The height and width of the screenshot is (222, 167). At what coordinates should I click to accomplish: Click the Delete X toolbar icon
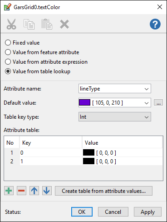click(x=64, y=24)
